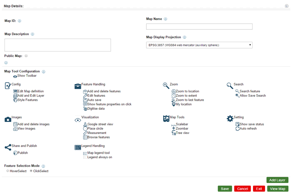This screenshot has height=195, width=293.
Task: Select the Measurement ruler icon
Action: tap(85, 133)
